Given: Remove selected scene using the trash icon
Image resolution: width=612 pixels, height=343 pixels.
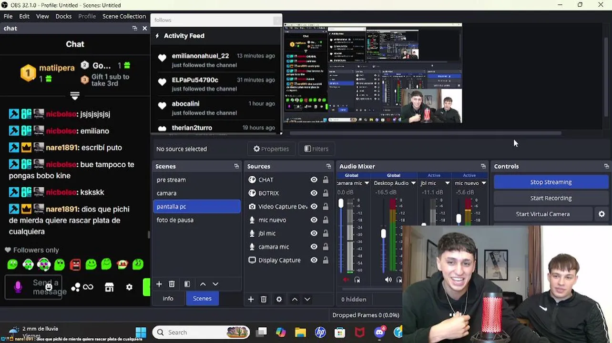Looking at the screenshot, I should click(172, 284).
